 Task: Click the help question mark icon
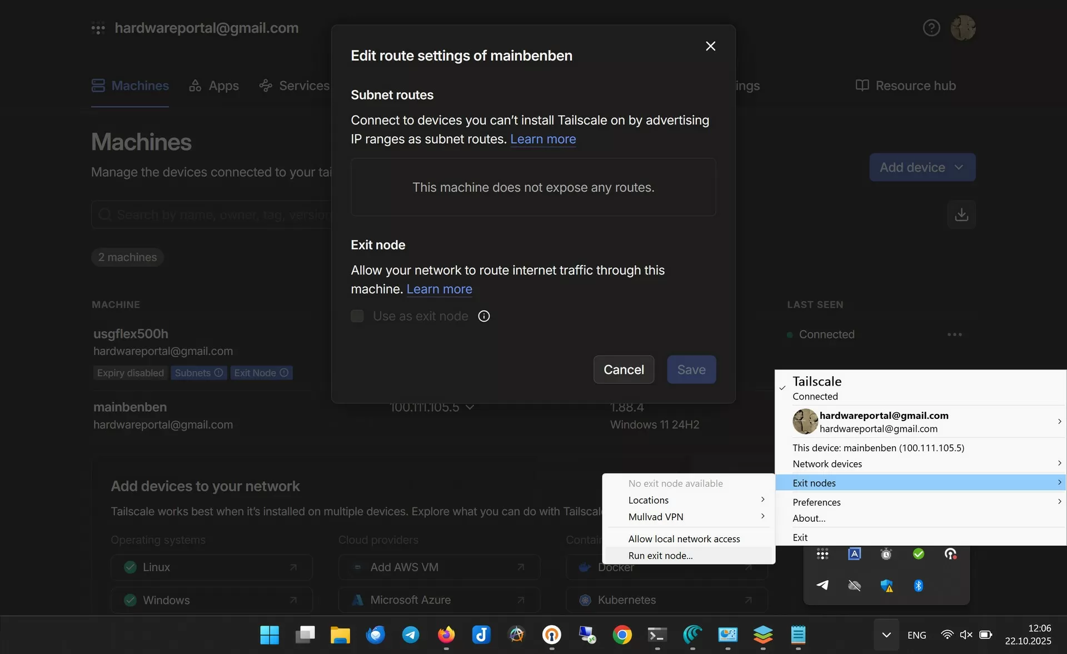tap(931, 28)
